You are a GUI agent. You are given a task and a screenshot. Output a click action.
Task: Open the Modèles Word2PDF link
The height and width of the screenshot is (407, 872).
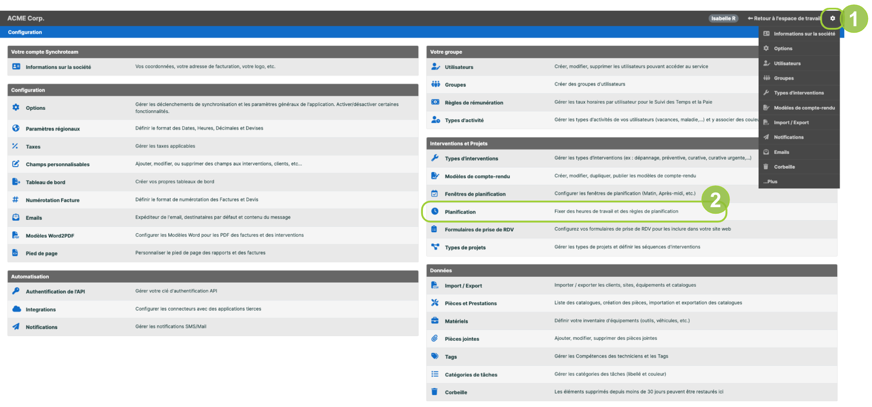(x=50, y=236)
